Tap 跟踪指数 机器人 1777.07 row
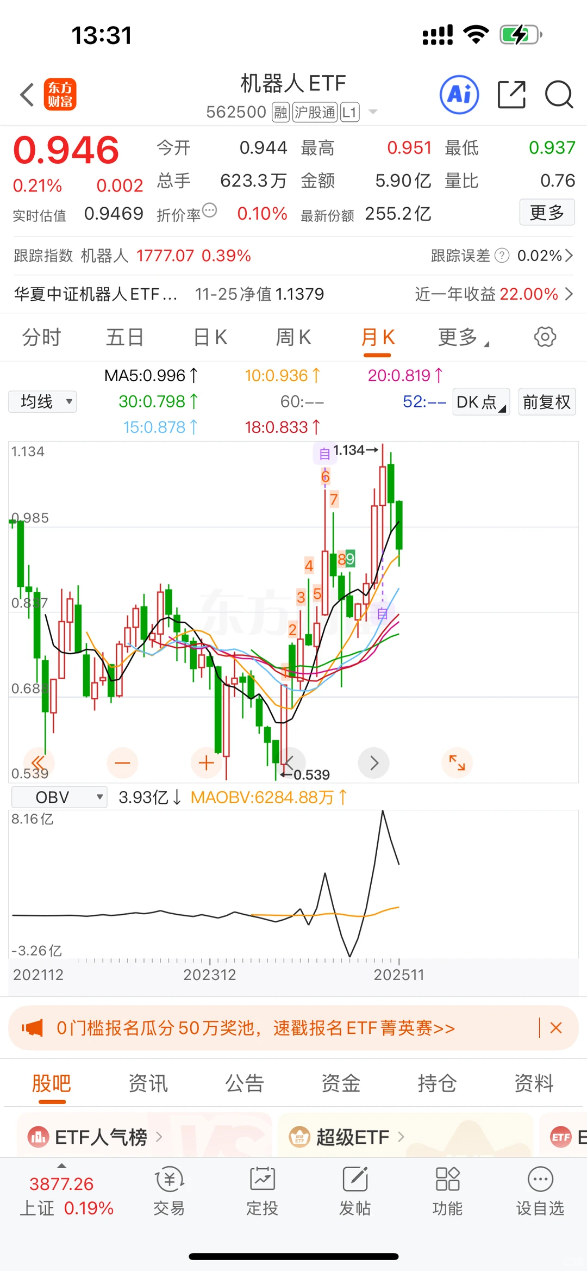The image size is (587, 1271). point(132,256)
